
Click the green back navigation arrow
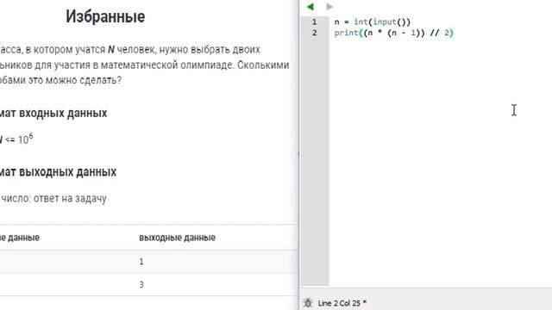point(310,7)
